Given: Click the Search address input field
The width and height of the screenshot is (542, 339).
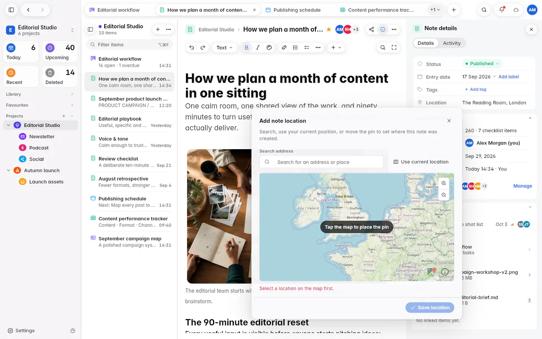Looking at the screenshot, I should (321, 162).
